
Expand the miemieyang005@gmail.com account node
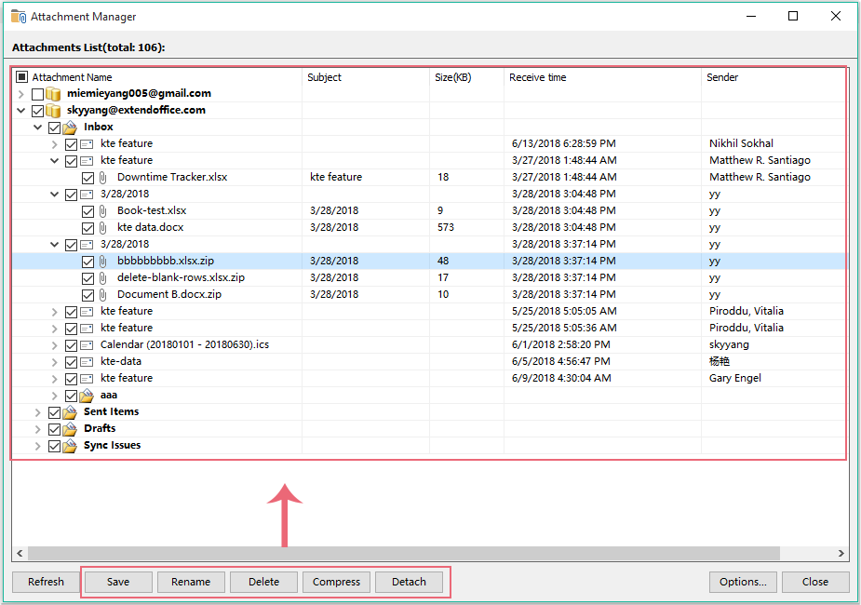(x=21, y=94)
